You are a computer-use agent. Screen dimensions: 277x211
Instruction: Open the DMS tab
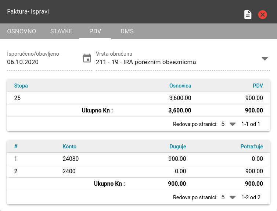click(x=127, y=31)
